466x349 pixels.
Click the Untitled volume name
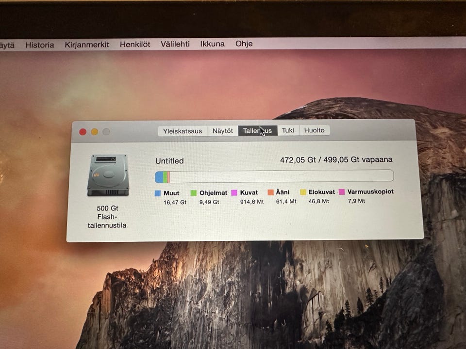point(169,161)
